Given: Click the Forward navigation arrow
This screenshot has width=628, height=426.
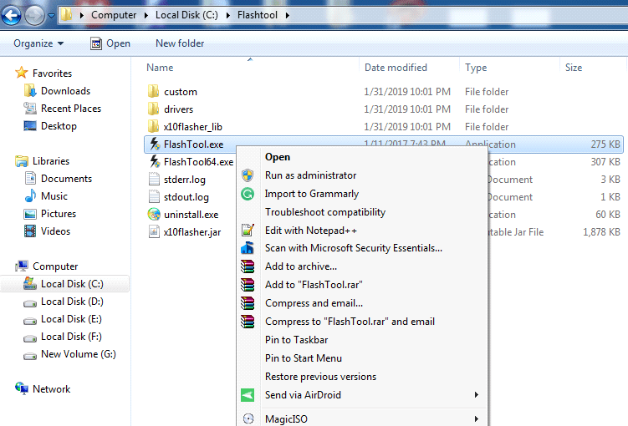Looking at the screenshot, I should coord(34,16).
